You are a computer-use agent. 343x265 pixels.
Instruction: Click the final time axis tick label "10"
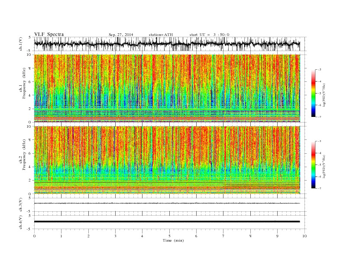click(x=304, y=236)
